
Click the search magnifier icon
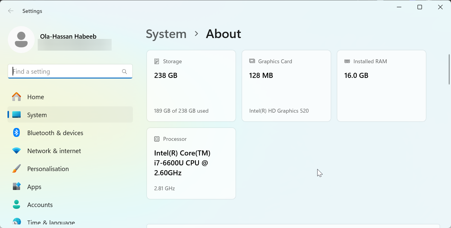(124, 72)
